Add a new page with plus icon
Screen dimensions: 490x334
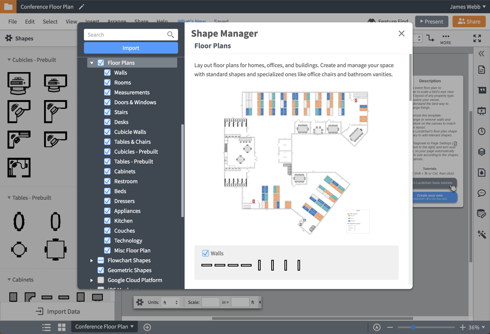tap(147, 327)
